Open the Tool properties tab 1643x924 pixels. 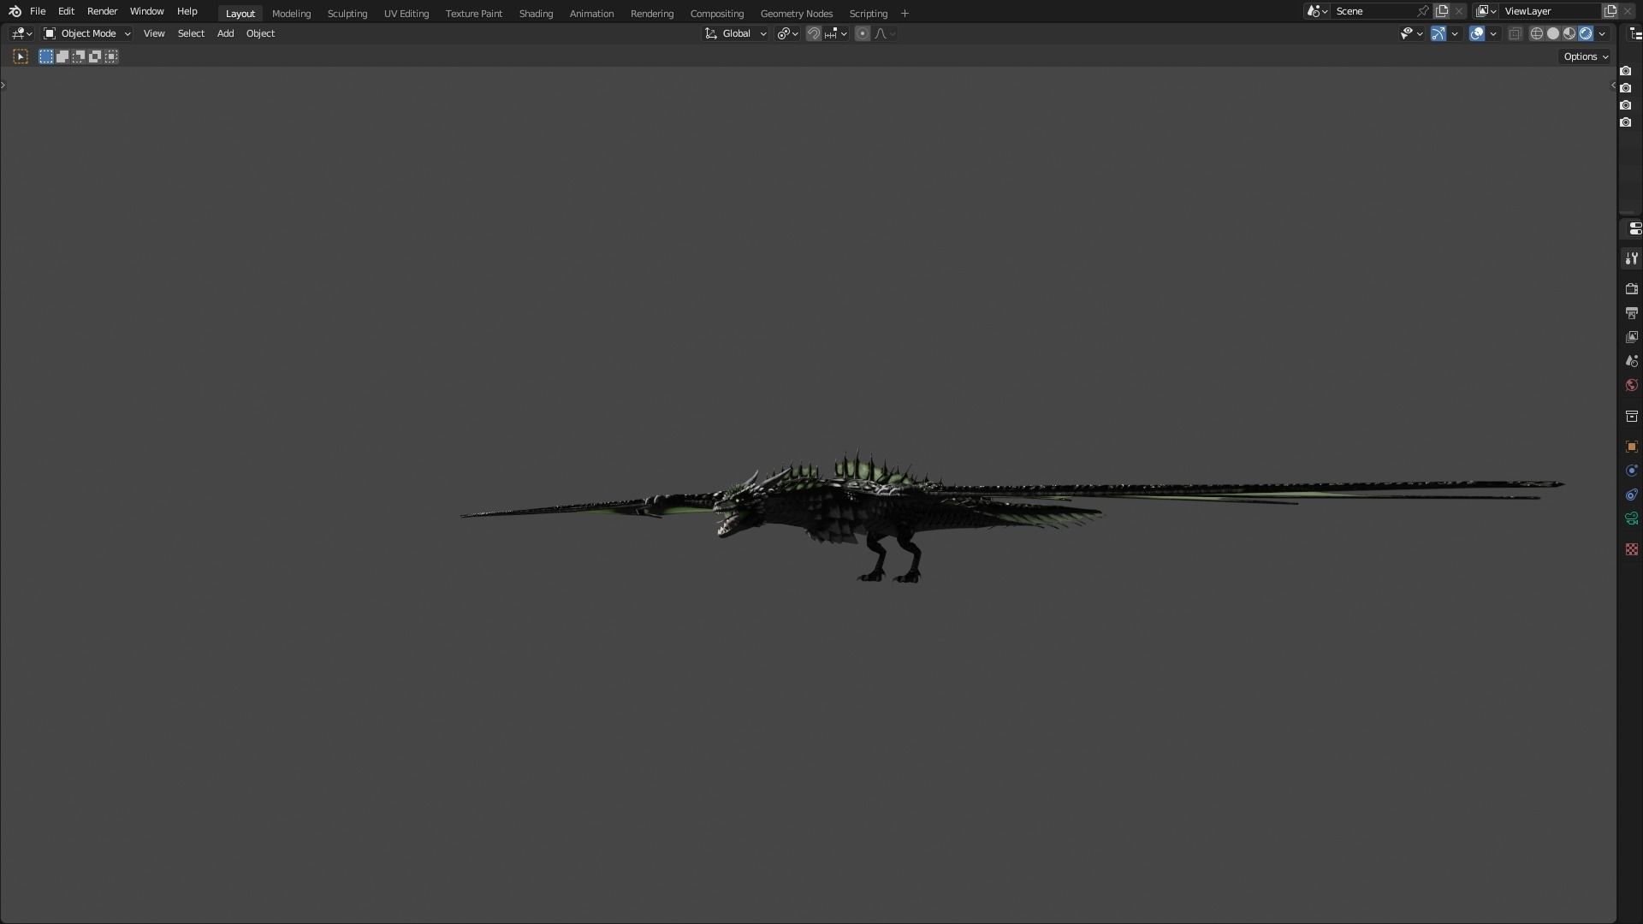click(1631, 258)
